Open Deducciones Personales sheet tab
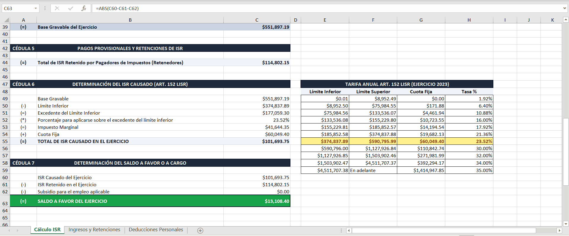The width and height of the screenshot is (569, 236). [x=156, y=230]
